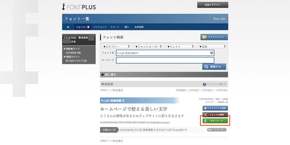This screenshot has width=290, height=145.
Task: Clear the font name field with the X icon
Action: pyautogui.click(x=211, y=53)
